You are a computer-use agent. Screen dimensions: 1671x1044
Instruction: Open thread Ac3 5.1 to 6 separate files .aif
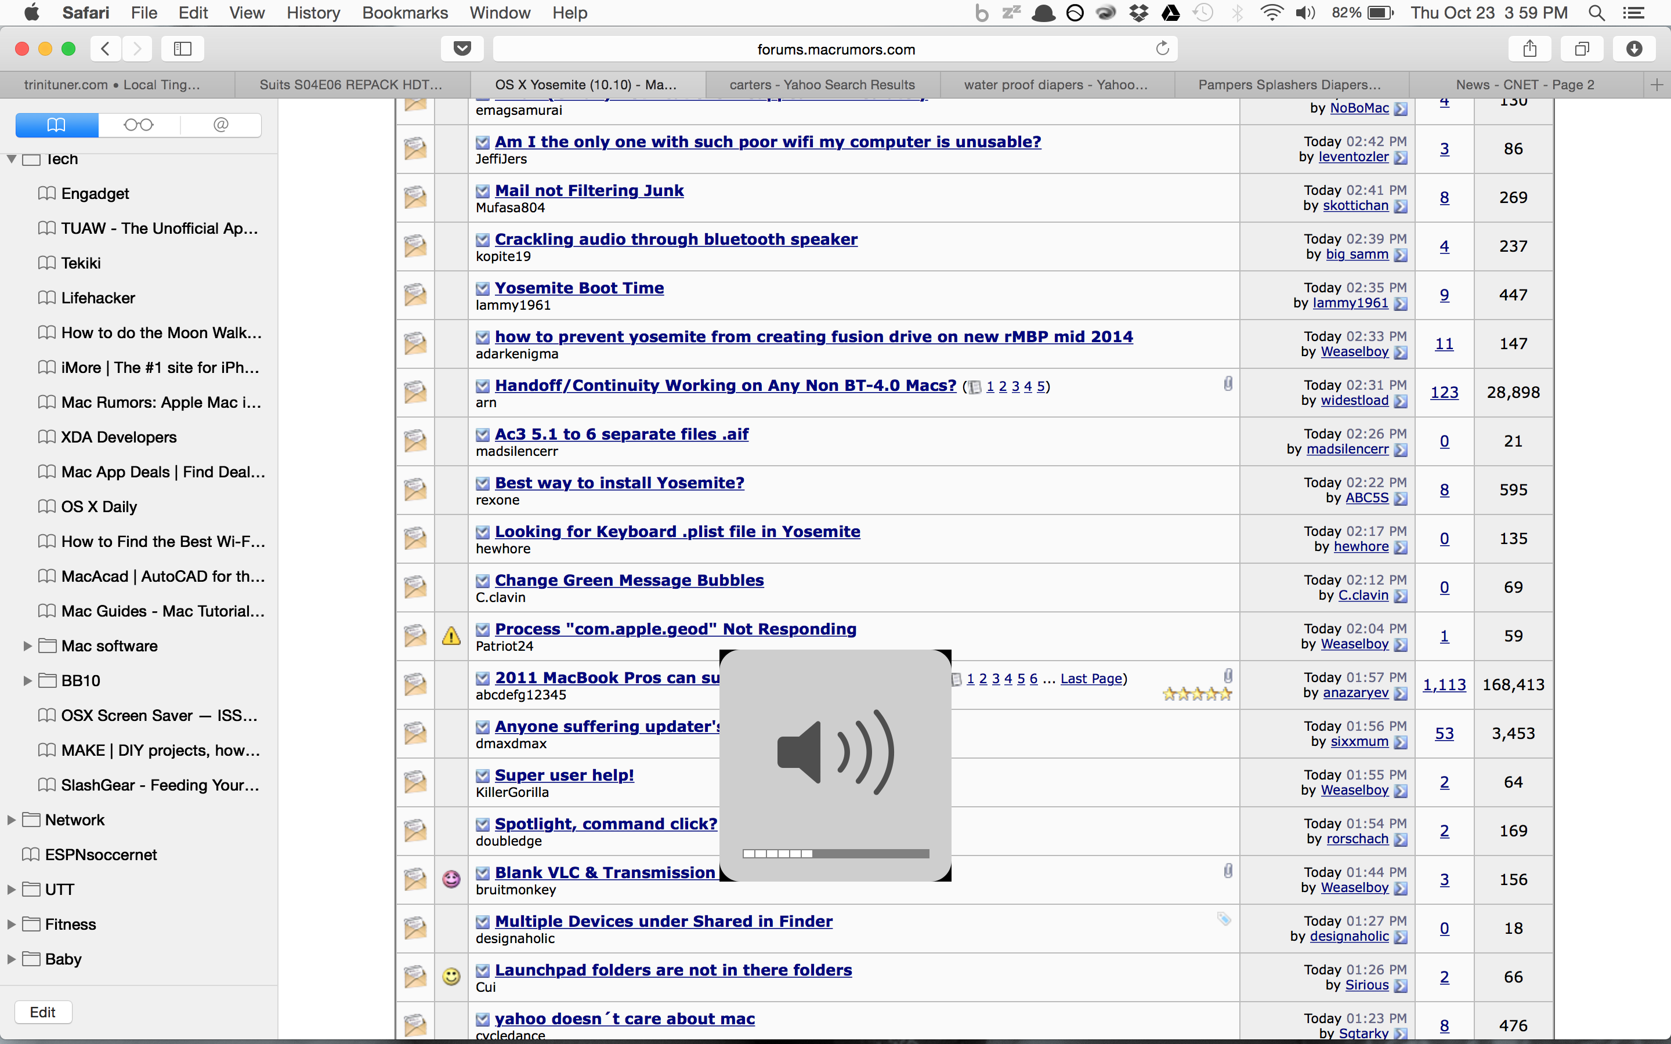[621, 434]
